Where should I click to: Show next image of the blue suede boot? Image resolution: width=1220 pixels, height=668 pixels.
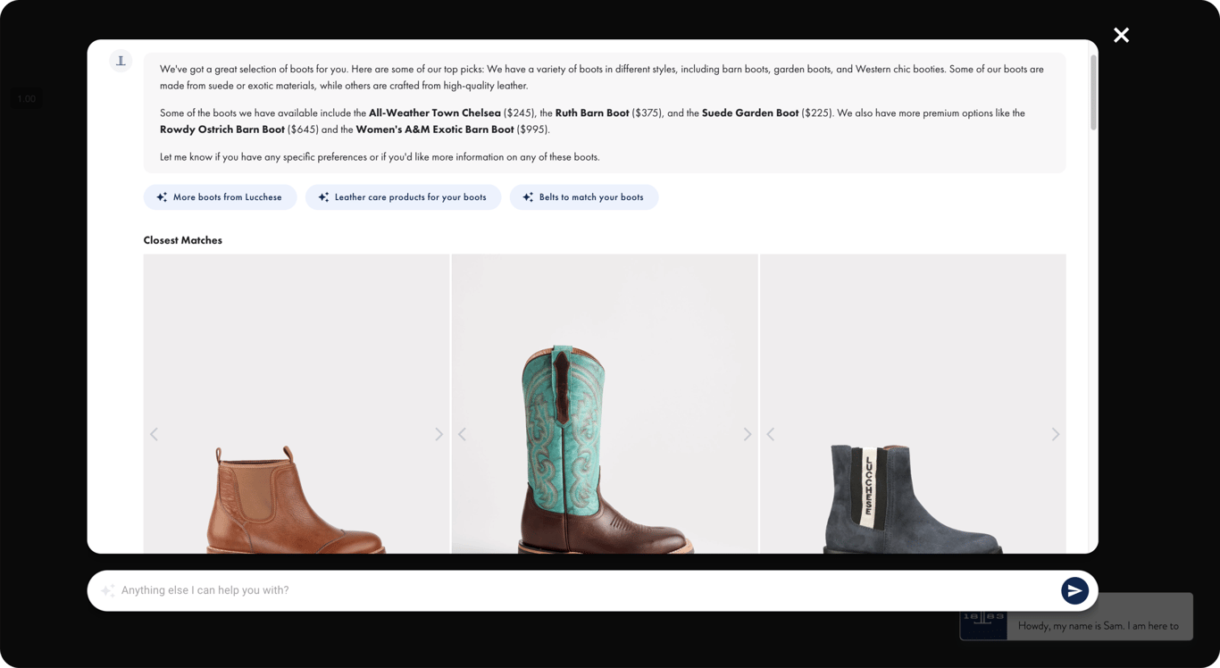(x=1056, y=434)
